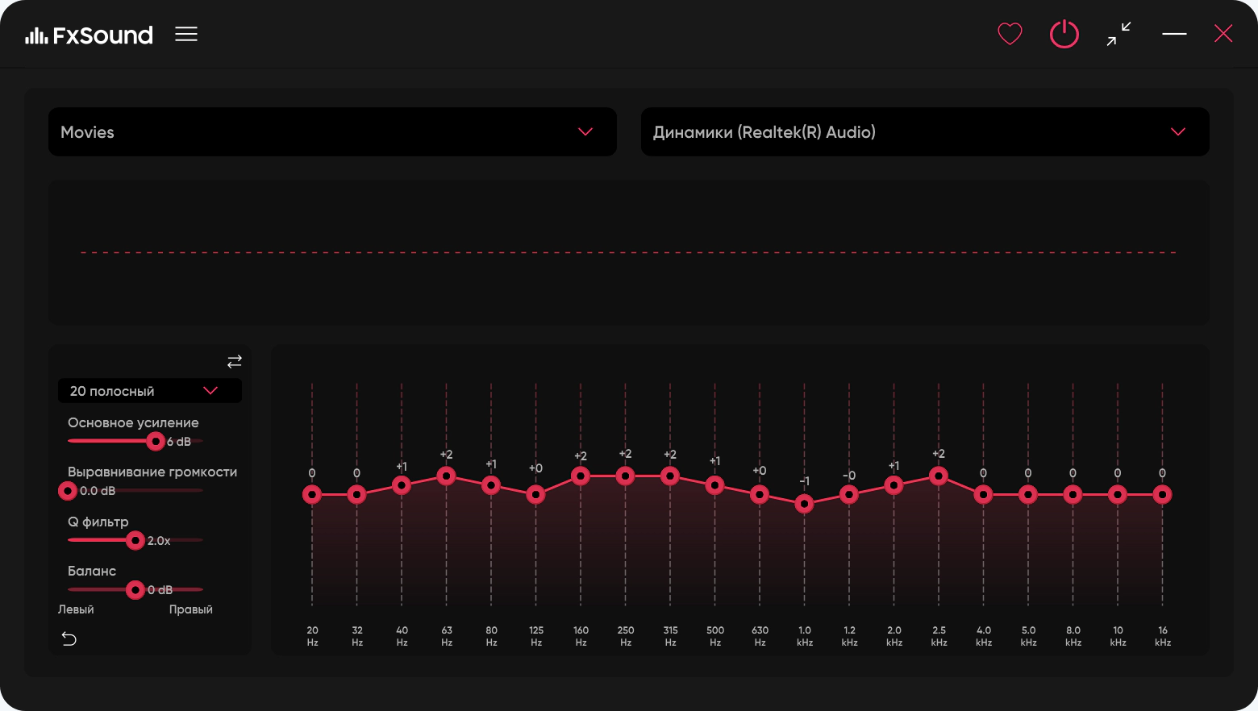Click the Баланс slider knob
The image size is (1258, 711).
tap(135, 590)
